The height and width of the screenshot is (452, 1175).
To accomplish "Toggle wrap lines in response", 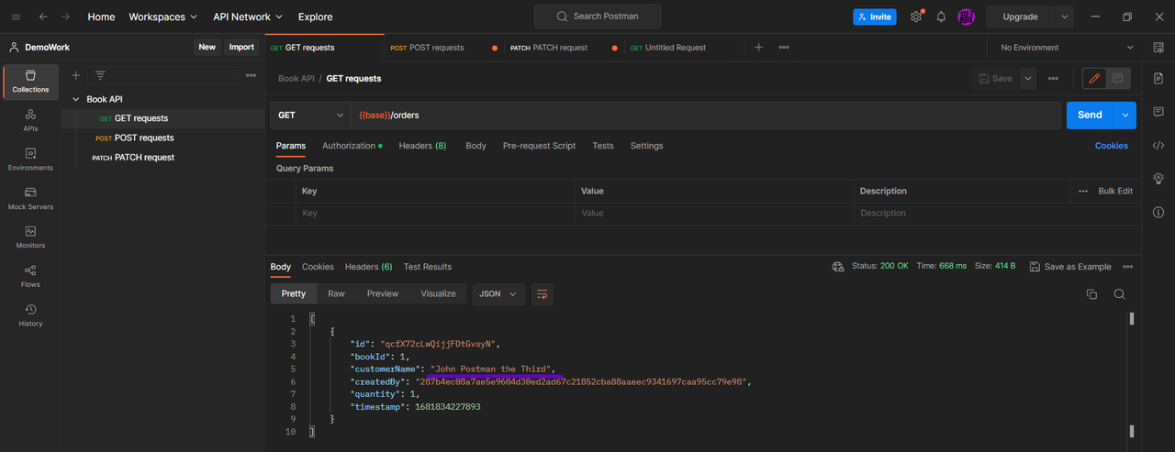I will click(542, 294).
